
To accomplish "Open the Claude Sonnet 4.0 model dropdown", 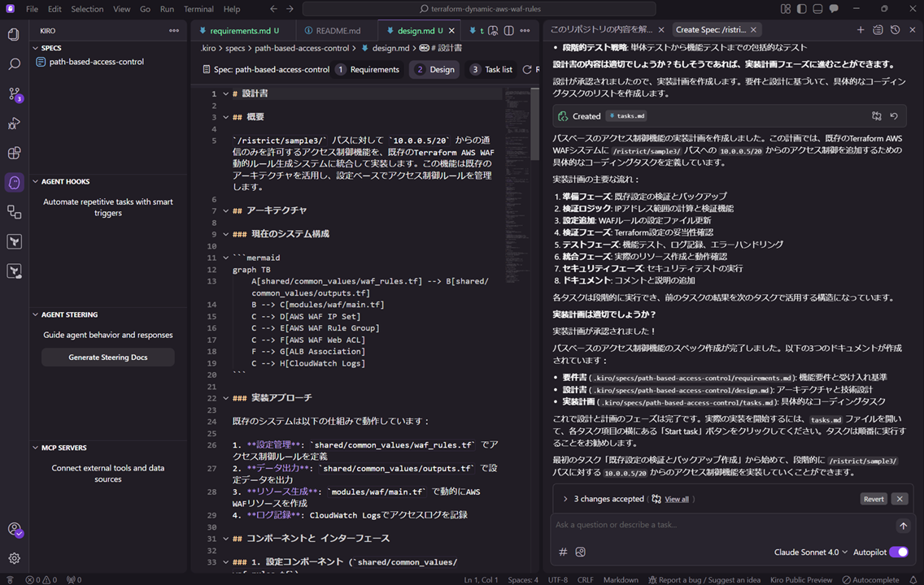I will pos(810,552).
